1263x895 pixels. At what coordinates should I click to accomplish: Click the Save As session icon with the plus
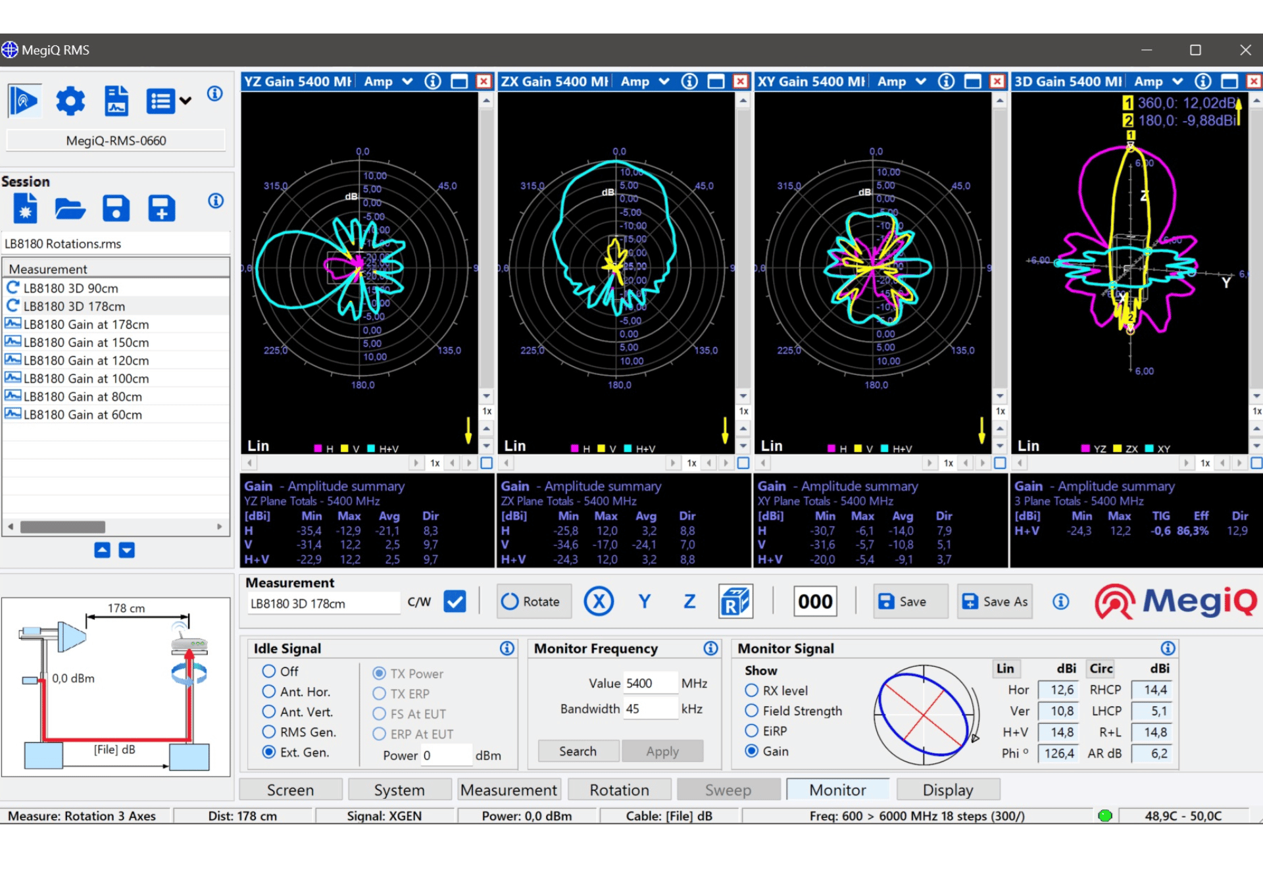[x=161, y=209]
